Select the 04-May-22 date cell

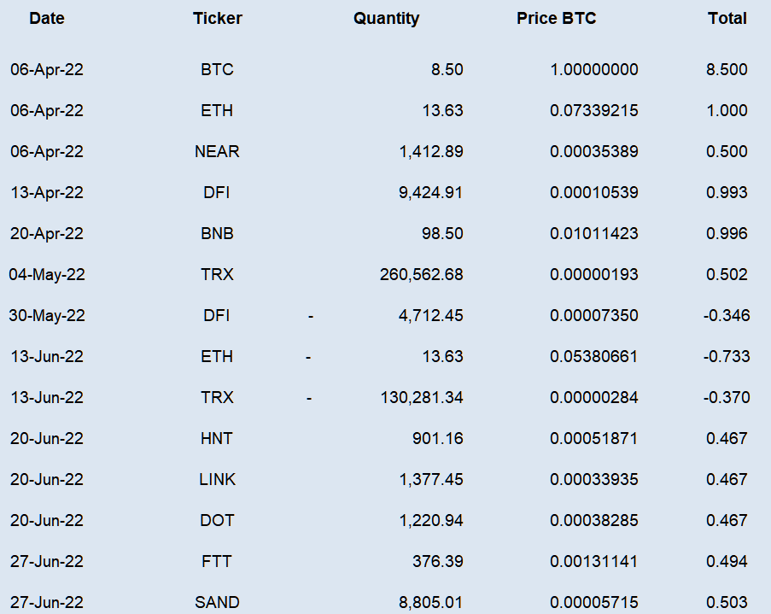47,274
